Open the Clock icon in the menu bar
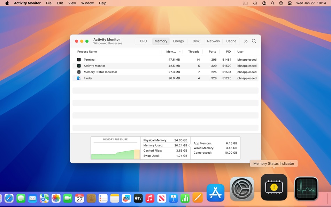This screenshot has height=207, width=331. point(255,3)
